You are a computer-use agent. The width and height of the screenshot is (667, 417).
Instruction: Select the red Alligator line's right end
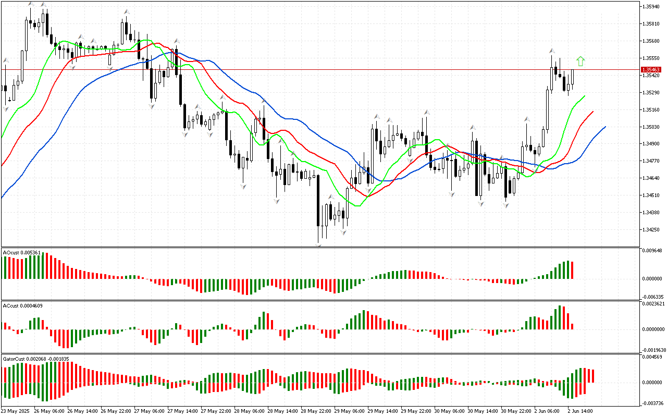click(593, 112)
